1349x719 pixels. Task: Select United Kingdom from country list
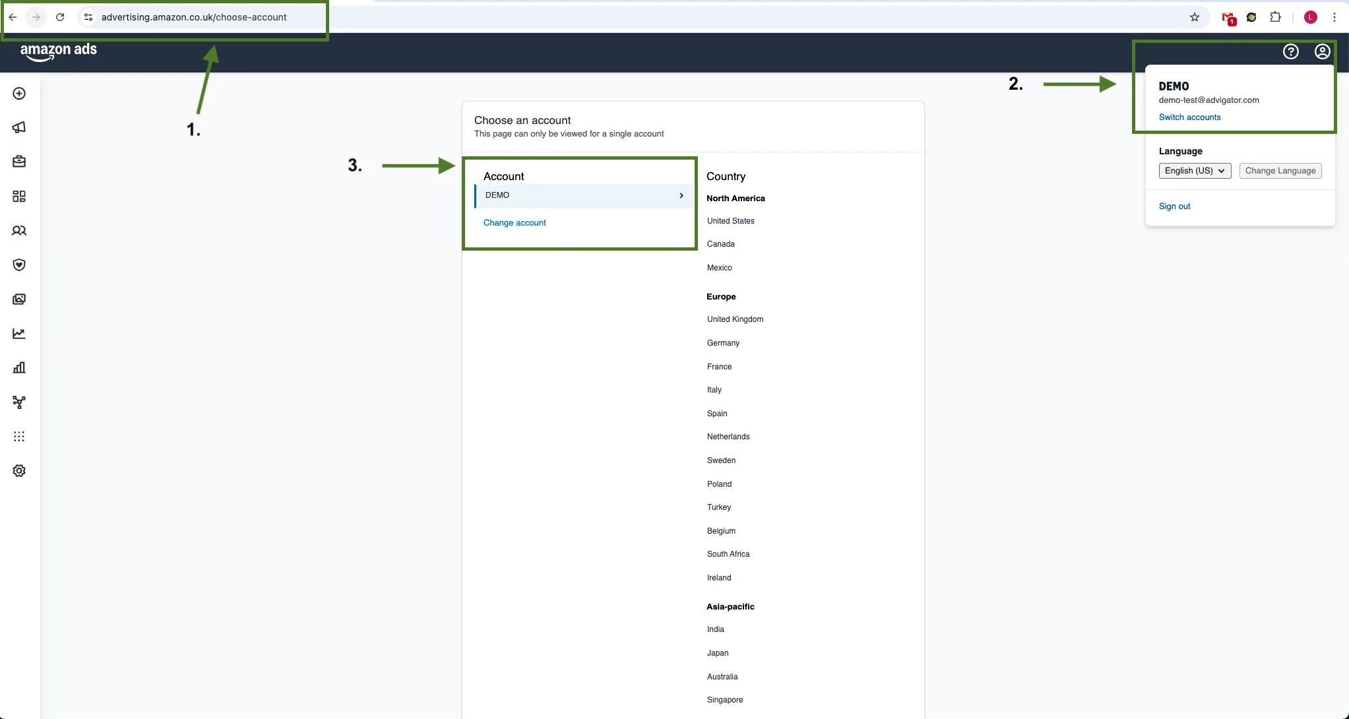coord(735,319)
